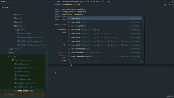Click the completion popup scrollbar

point(143,22)
